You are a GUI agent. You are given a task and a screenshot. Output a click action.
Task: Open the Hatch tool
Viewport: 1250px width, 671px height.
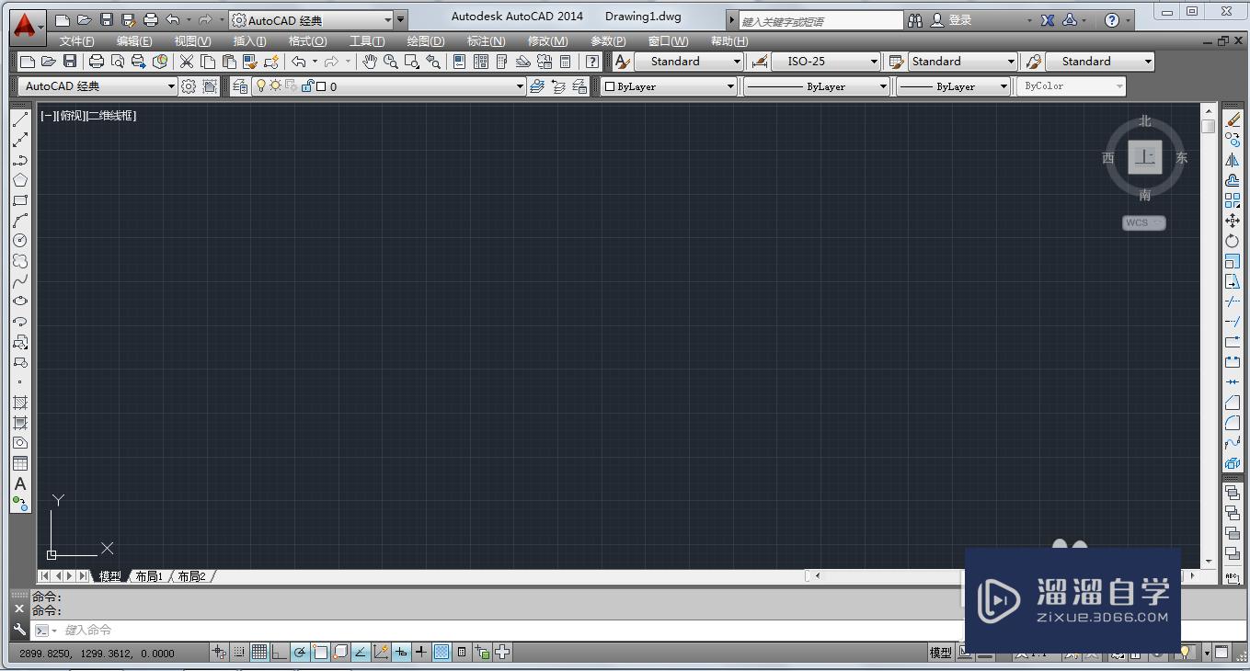(x=20, y=402)
